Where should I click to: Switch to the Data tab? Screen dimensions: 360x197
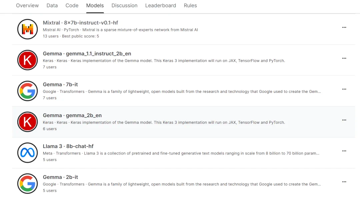pyautogui.click(x=52, y=6)
